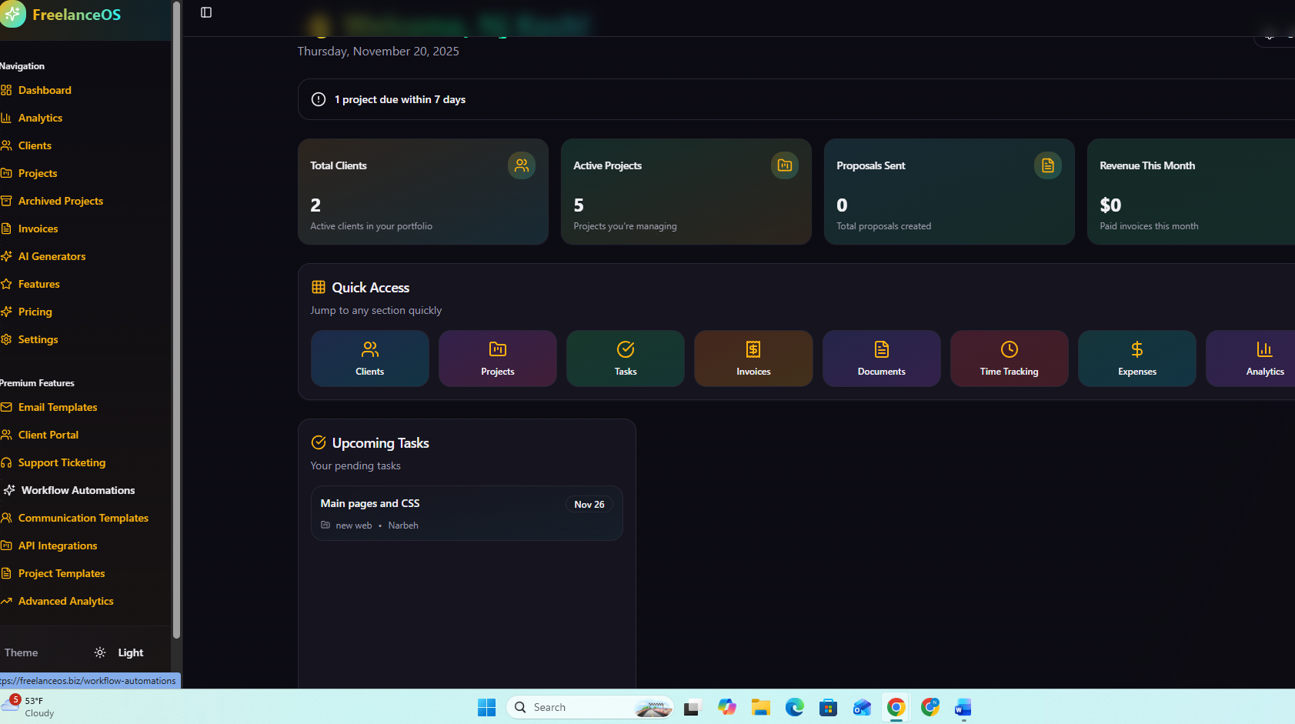Open Workflow Automations premium feature

(78, 490)
